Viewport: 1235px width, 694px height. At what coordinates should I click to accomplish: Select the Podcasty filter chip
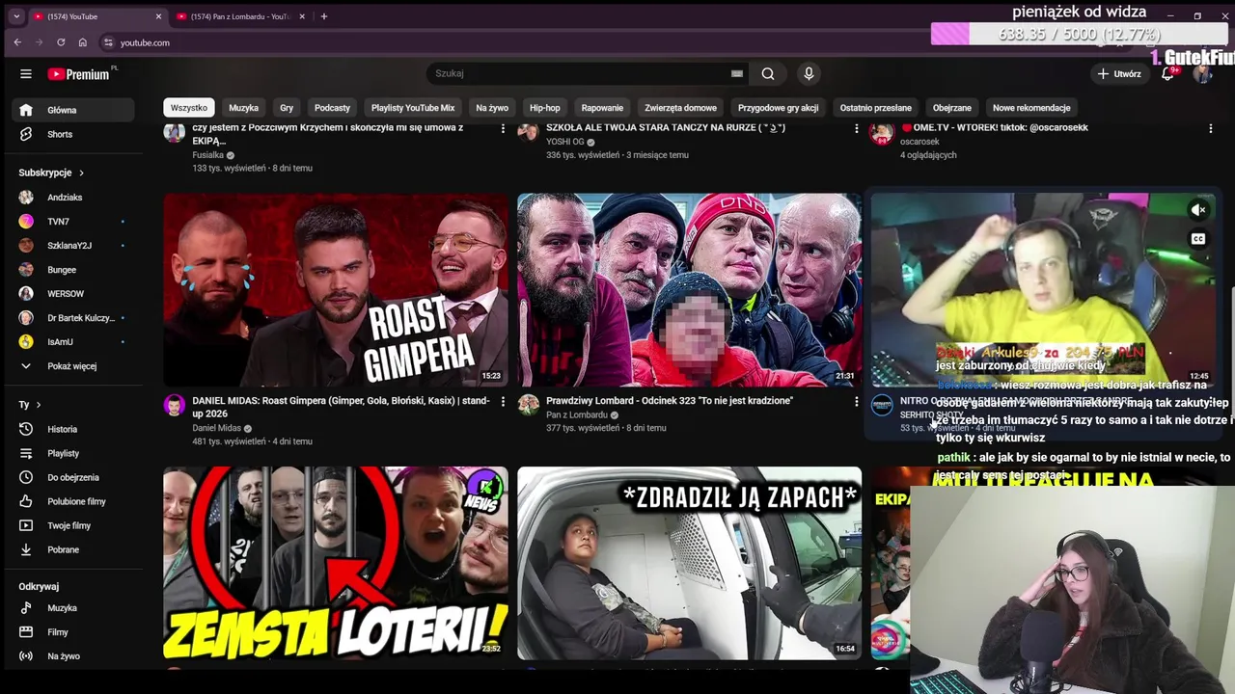click(x=332, y=108)
